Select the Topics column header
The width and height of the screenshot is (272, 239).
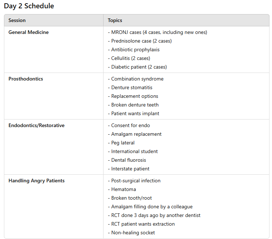click(115, 20)
